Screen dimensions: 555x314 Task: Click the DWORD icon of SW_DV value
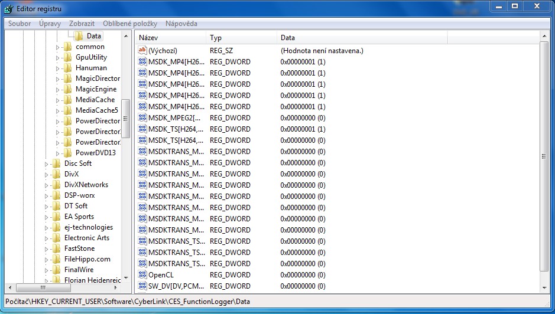click(x=142, y=286)
